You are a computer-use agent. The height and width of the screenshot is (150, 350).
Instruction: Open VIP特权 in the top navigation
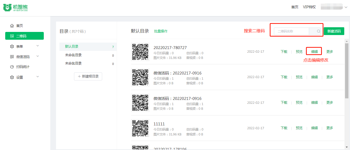click(309, 7)
